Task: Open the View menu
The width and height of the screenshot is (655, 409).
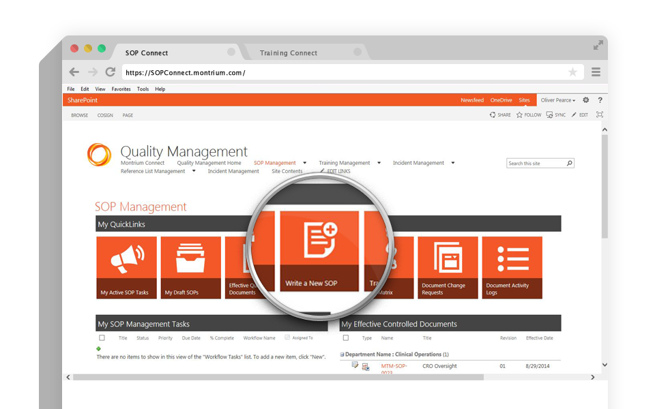Action: tap(100, 89)
